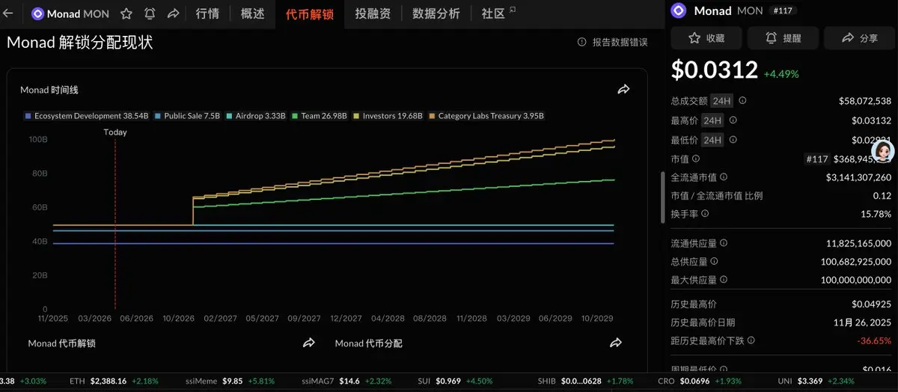Share Monad using the top bar arrow icon
The image size is (898, 392).
[x=173, y=13]
